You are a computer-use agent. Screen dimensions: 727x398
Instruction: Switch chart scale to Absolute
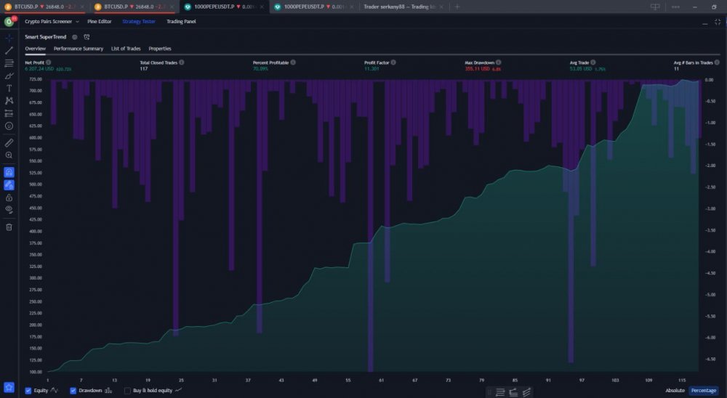pyautogui.click(x=675, y=391)
